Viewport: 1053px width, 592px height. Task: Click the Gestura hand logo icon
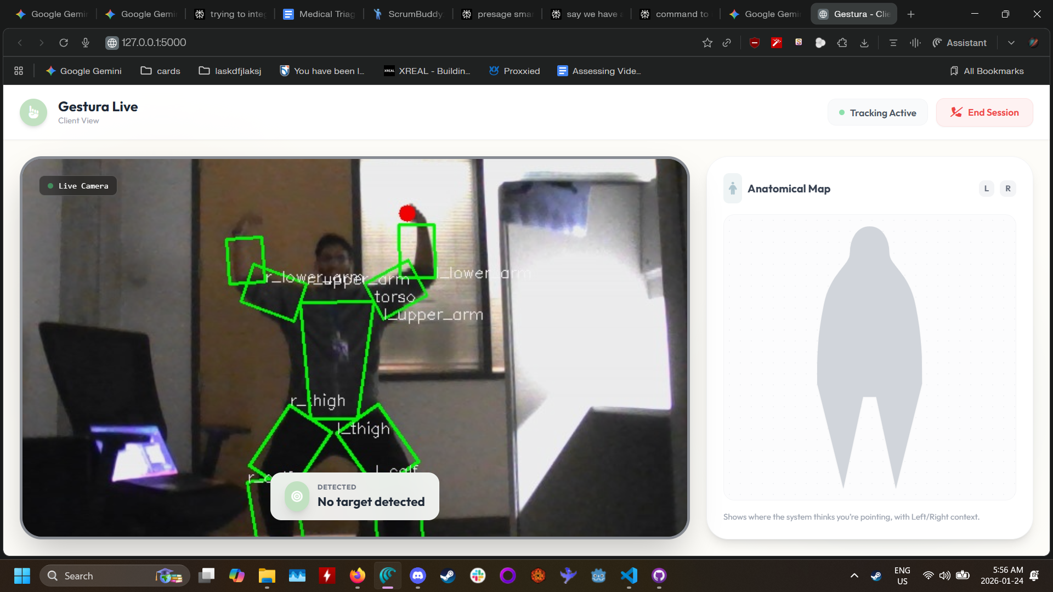[x=33, y=112]
